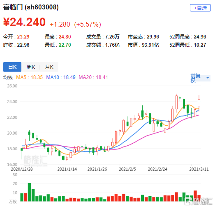
Task: Click the 最低 value 22.70
Action: 65,45
